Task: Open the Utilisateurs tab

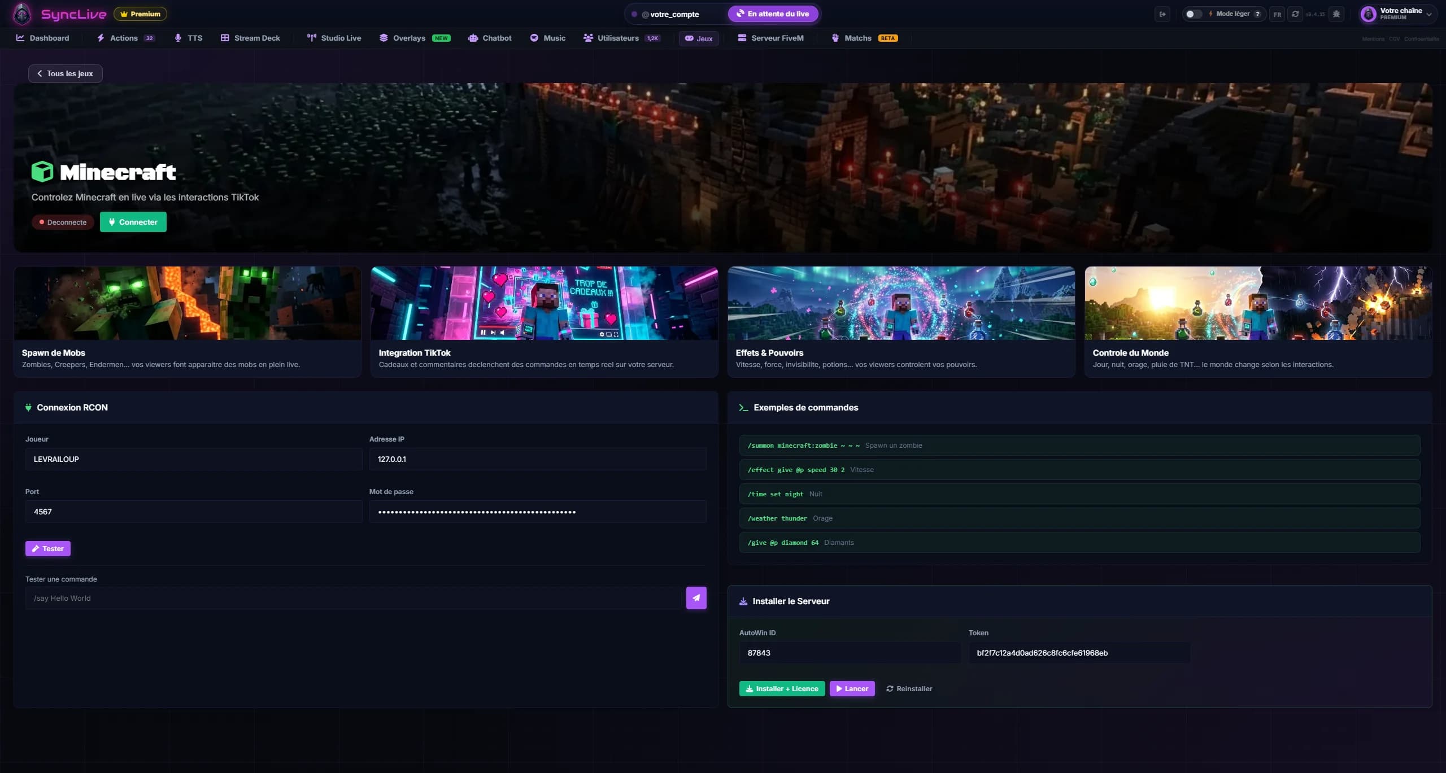Action: point(621,38)
